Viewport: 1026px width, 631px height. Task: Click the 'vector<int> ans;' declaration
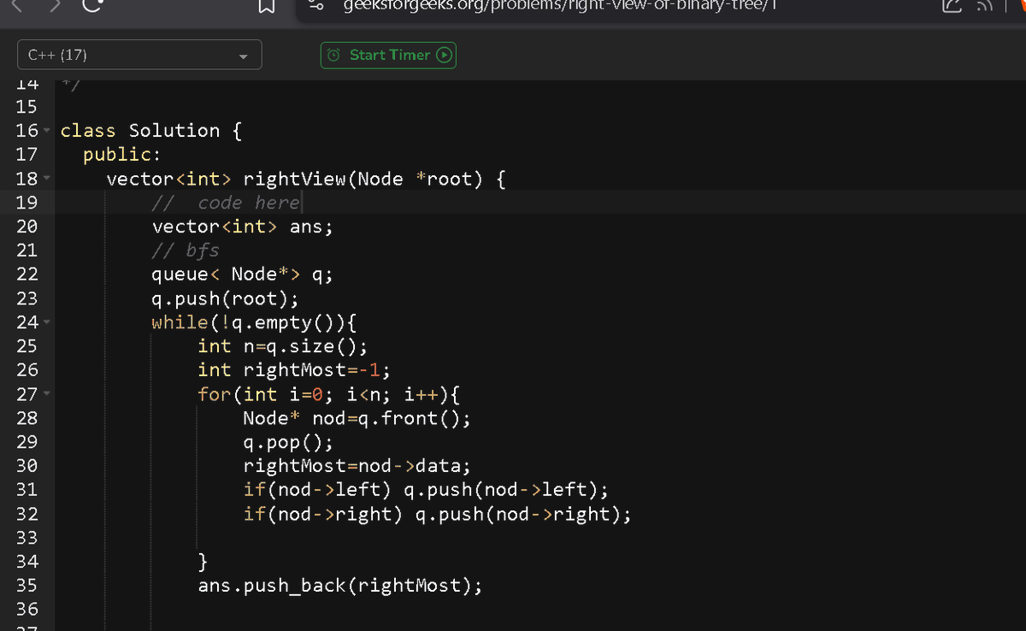[243, 227]
